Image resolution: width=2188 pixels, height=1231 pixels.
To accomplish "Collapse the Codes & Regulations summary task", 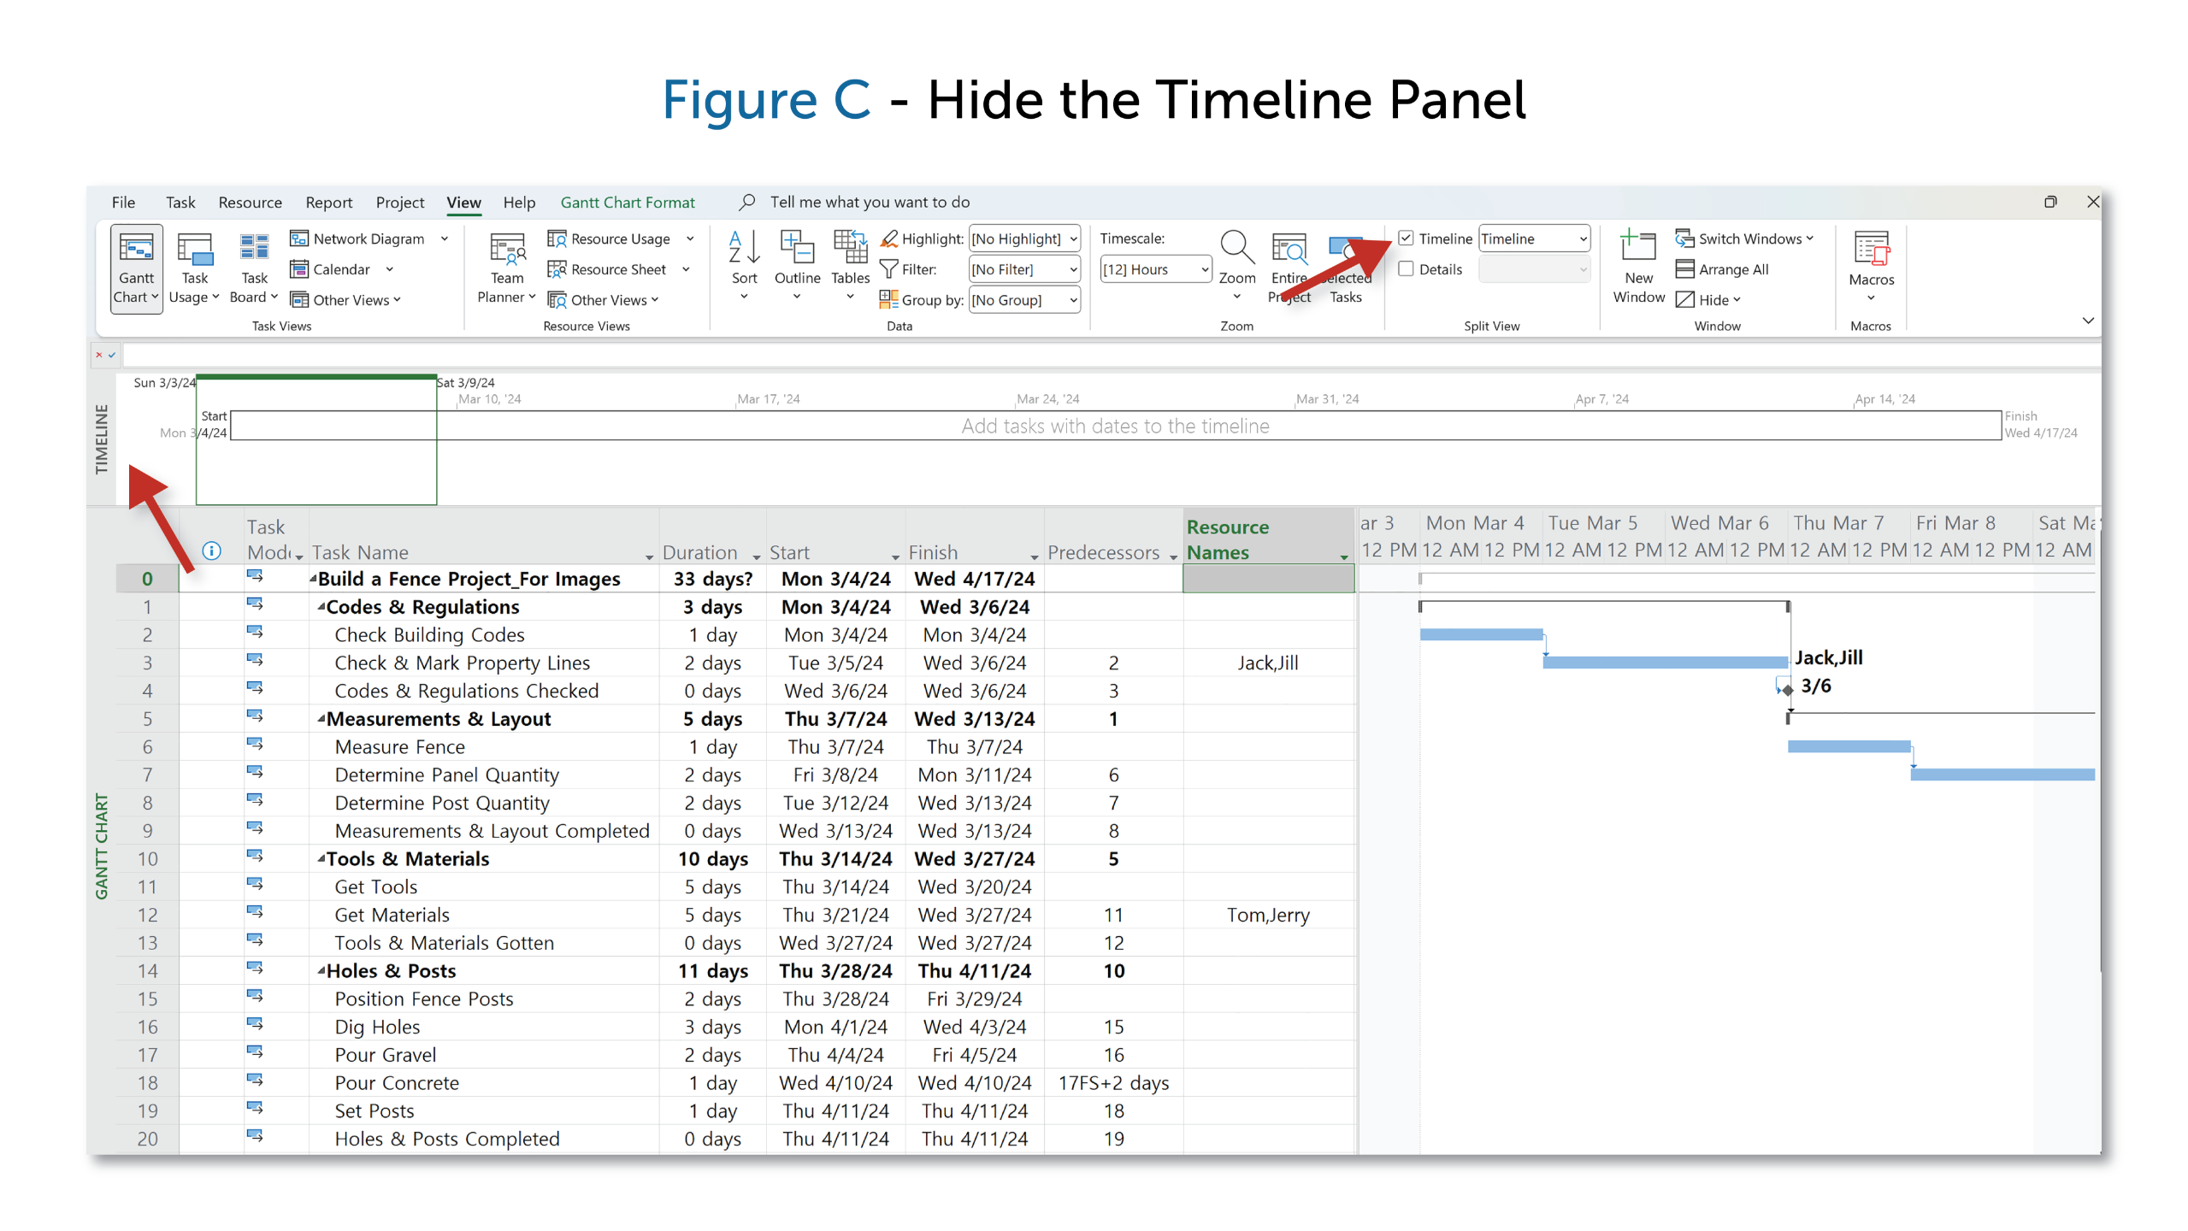I will [321, 607].
